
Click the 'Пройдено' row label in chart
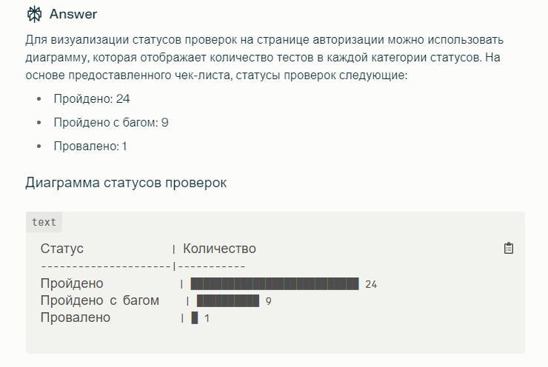[72, 283]
